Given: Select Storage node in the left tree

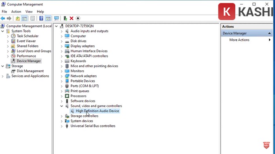Looking at the screenshot, I should (17, 66).
